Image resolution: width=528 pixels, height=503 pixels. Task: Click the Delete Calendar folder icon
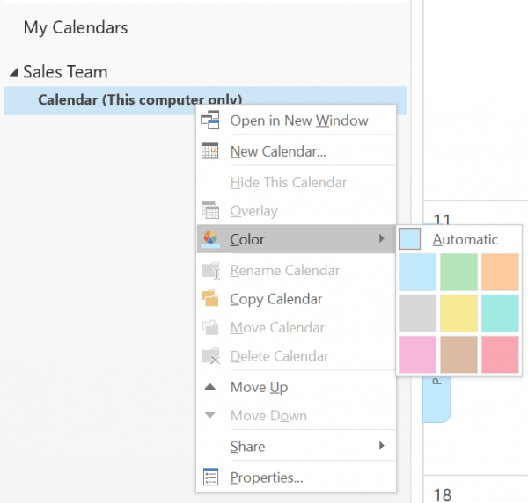pyautogui.click(x=210, y=356)
